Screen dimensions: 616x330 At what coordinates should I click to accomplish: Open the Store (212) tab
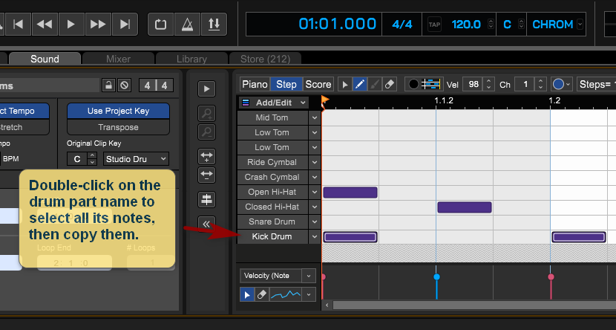click(x=265, y=59)
